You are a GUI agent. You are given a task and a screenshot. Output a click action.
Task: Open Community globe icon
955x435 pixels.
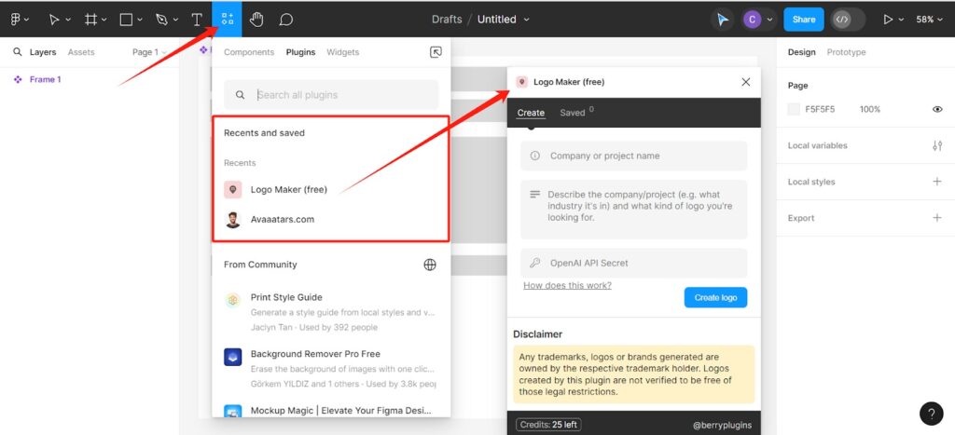430,265
